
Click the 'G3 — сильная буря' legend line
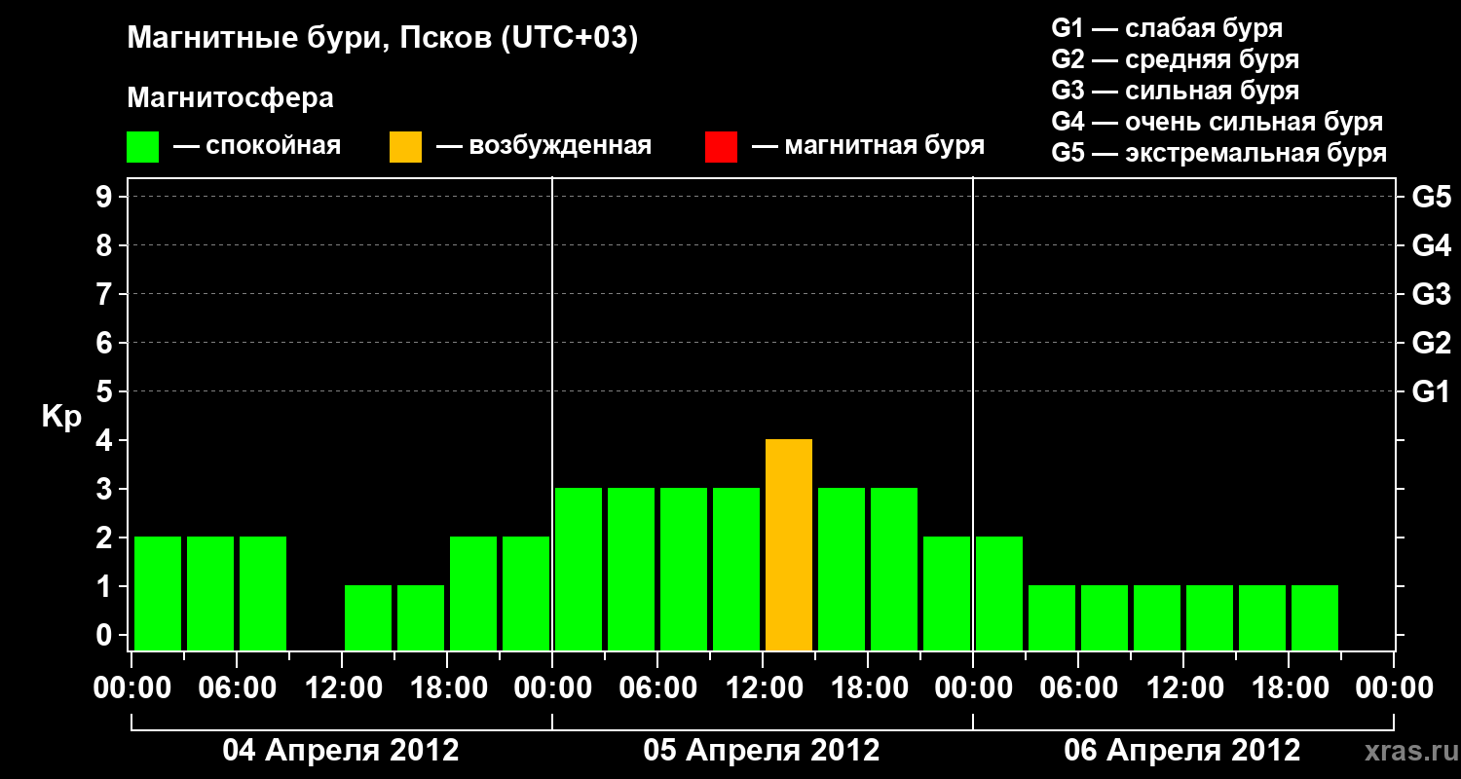point(1176,91)
